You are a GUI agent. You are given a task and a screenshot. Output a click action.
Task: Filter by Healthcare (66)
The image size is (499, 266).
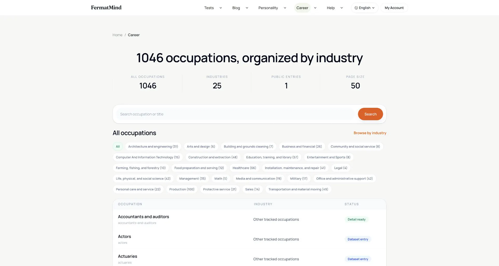point(244,168)
